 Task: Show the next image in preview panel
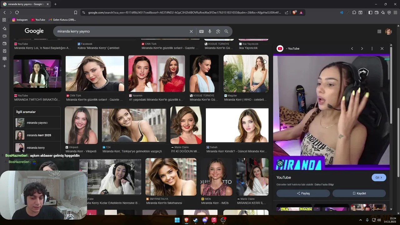tap(362, 48)
